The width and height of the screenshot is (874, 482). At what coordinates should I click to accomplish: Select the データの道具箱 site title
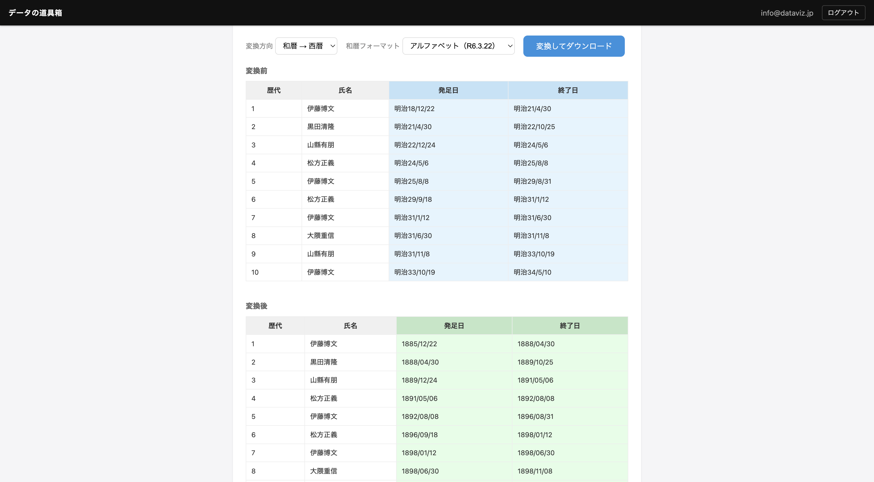click(34, 12)
